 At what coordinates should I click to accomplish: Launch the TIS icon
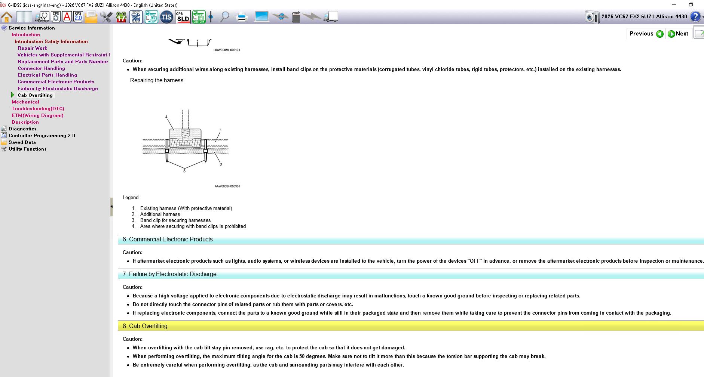coord(166,17)
